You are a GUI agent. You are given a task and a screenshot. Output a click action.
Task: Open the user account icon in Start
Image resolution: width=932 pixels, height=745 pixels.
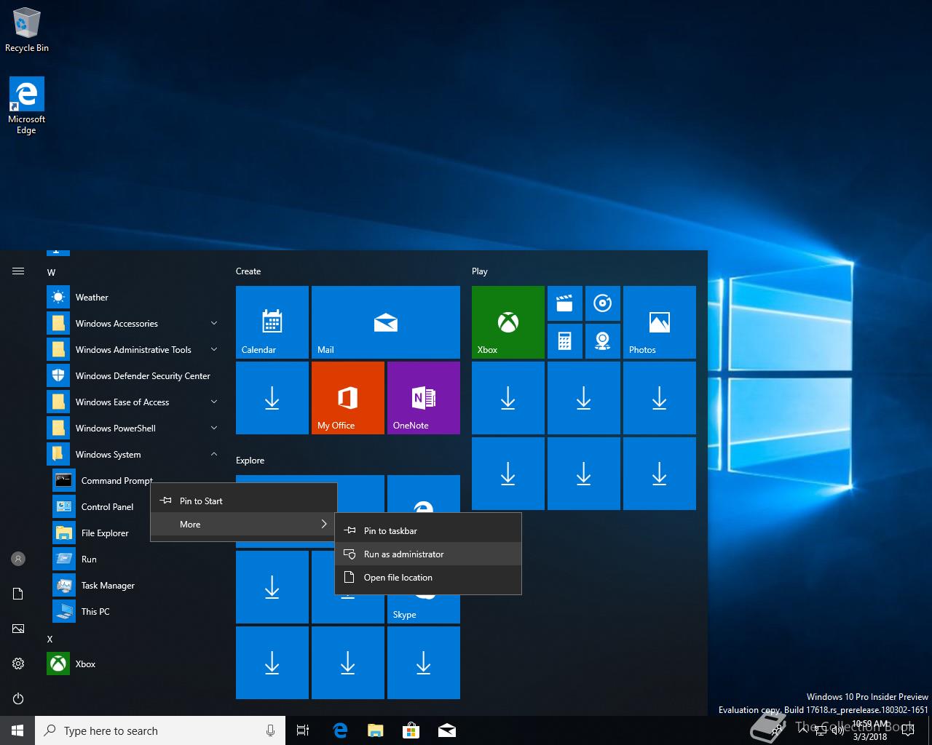point(18,559)
